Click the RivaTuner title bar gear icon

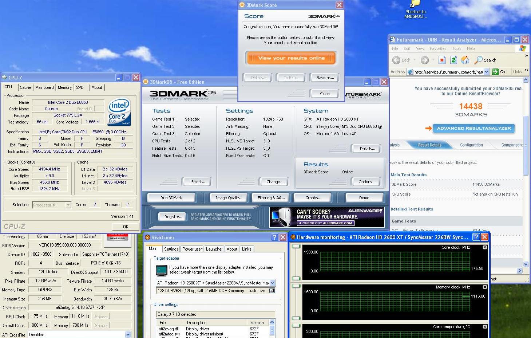coord(147,237)
